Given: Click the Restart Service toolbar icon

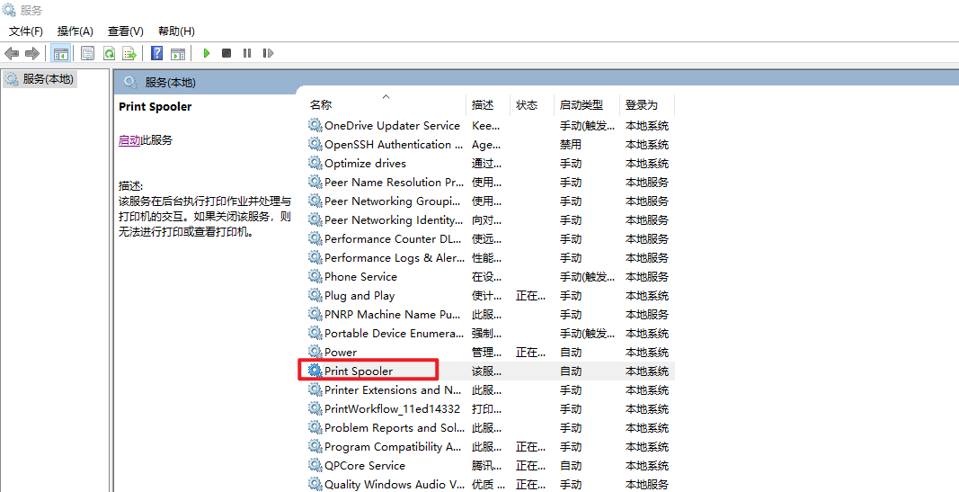Looking at the screenshot, I should click(268, 53).
